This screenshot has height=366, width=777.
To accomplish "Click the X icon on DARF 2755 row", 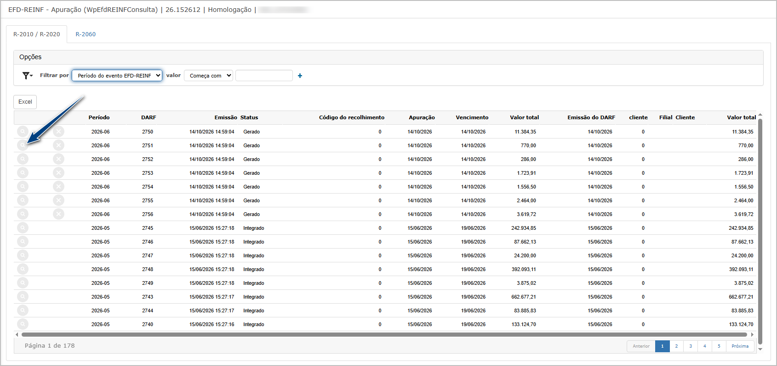I will 58,200.
